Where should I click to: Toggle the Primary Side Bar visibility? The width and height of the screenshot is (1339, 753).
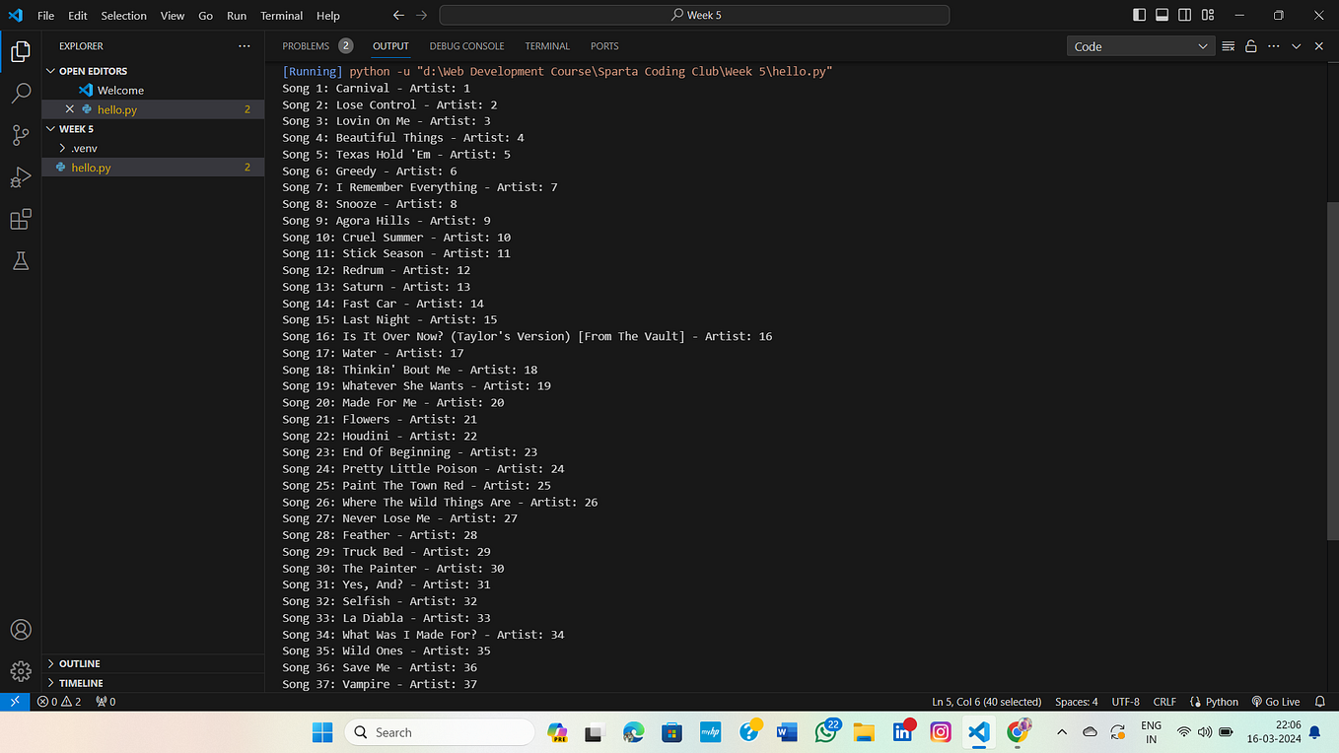point(1139,15)
